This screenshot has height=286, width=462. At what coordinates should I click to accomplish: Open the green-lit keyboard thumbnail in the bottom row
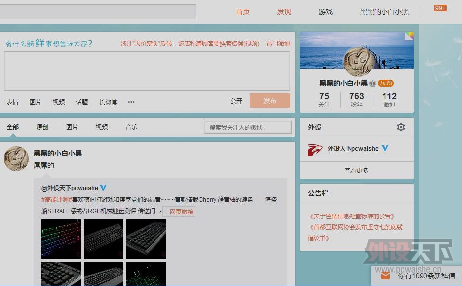(146, 274)
